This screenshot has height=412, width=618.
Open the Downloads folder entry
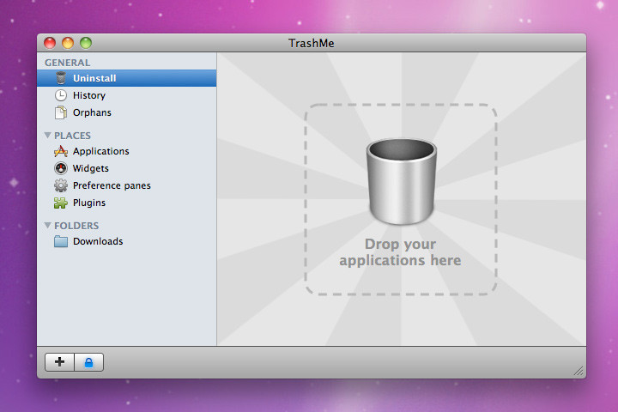click(x=126, y=241)
